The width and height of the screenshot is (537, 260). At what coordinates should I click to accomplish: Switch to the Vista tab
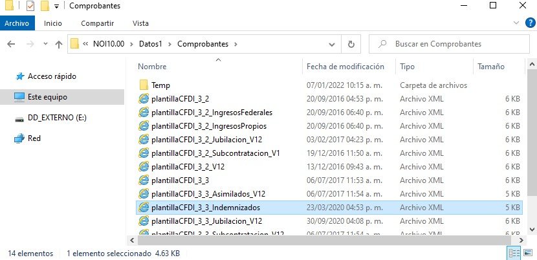[140, 23]
